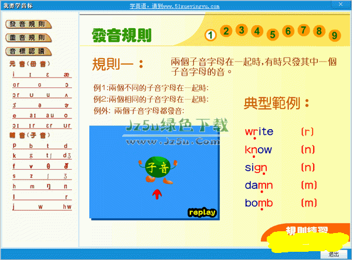Open the 發音規則 section button
The height and width of the screenshot is (260, 352).
click(29, 24)
